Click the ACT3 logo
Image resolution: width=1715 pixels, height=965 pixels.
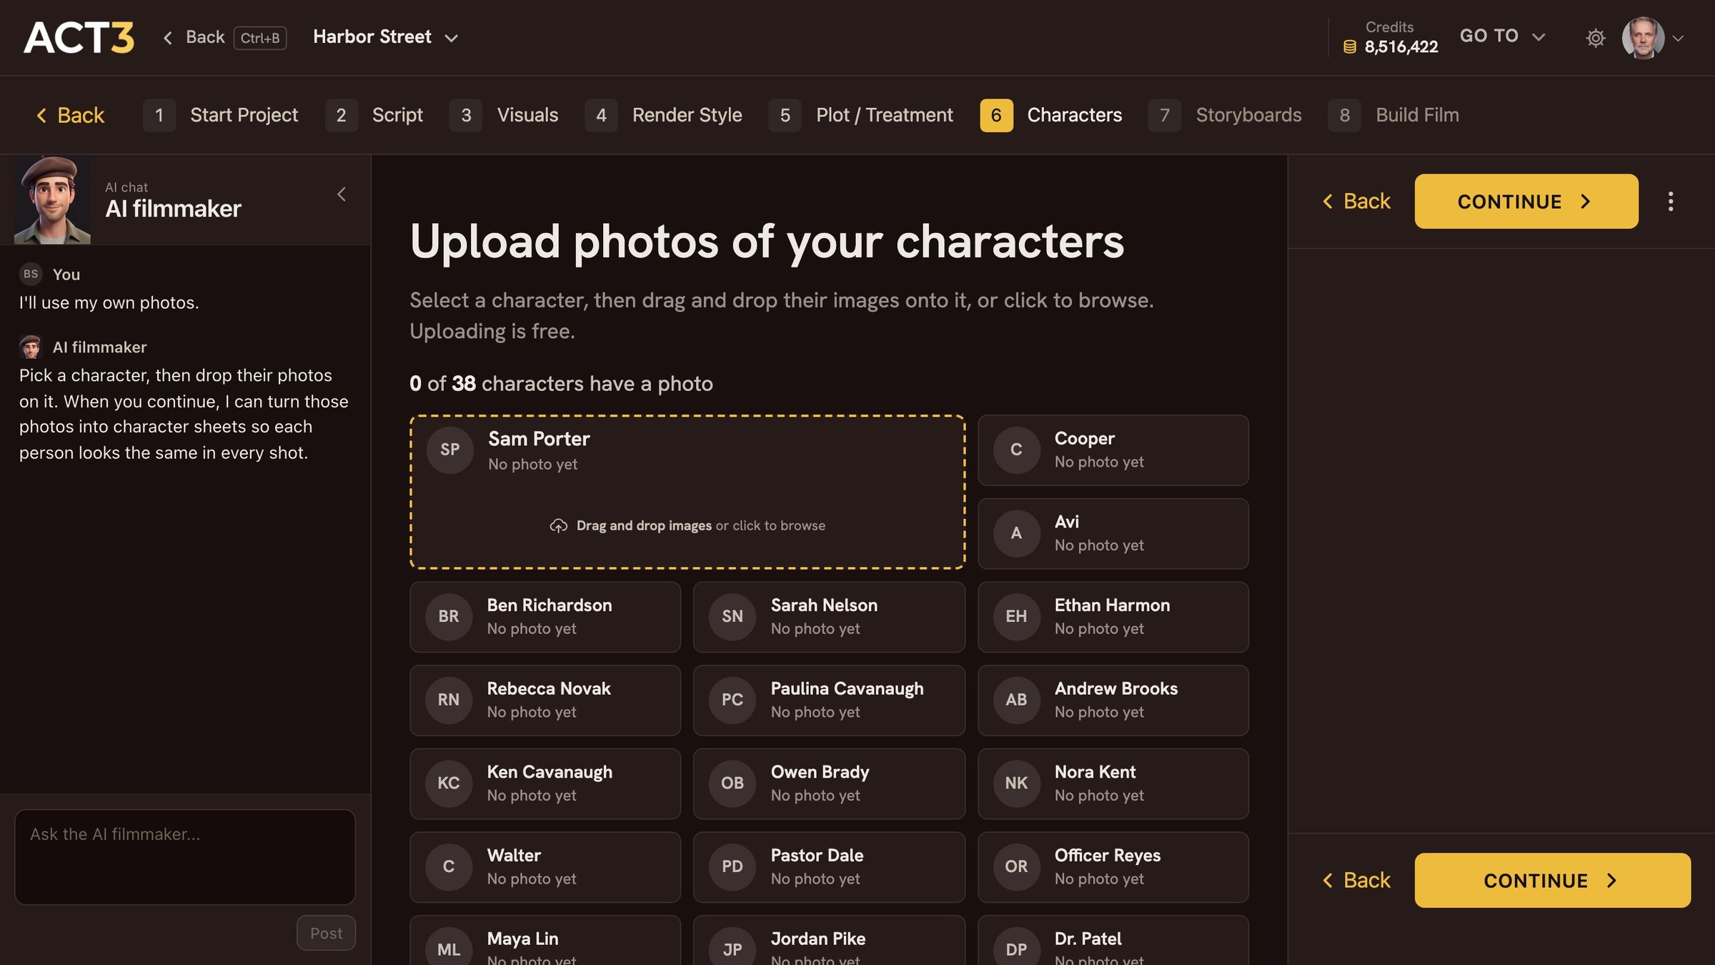pyautogui.click(x=79, y=37)
